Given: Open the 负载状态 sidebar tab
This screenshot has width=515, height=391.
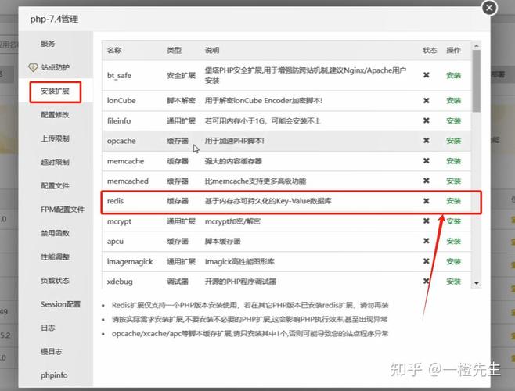Looking at the screenshot, I should (55, 281).
